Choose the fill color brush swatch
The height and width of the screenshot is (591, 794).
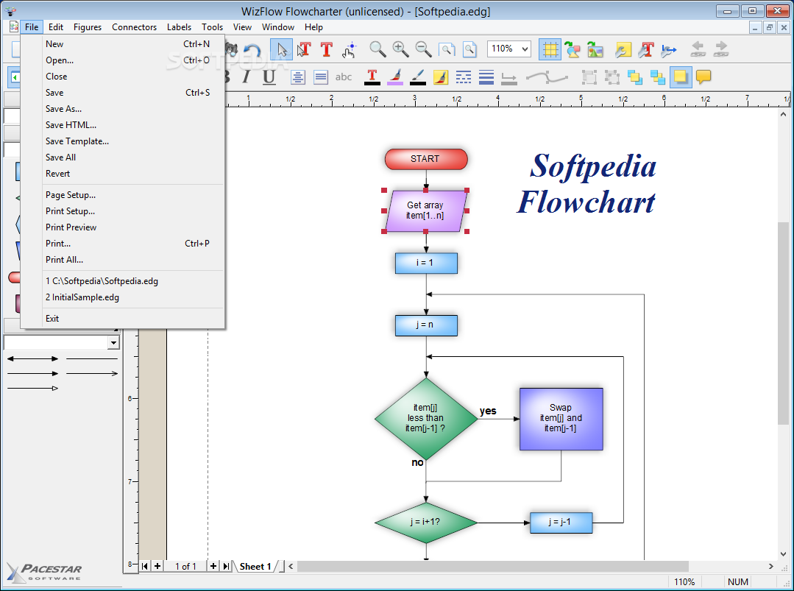tap(395, 77)
